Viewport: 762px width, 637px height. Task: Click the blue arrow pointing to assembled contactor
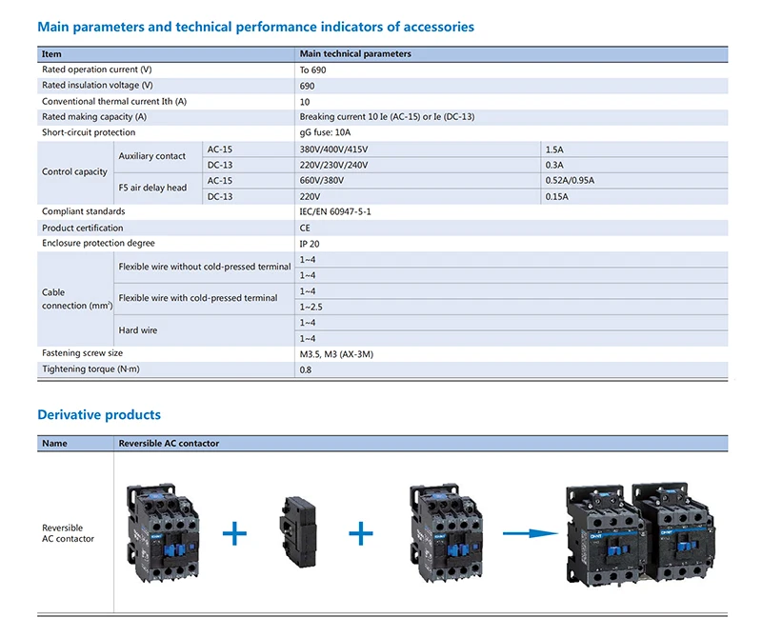click(531, 533)
